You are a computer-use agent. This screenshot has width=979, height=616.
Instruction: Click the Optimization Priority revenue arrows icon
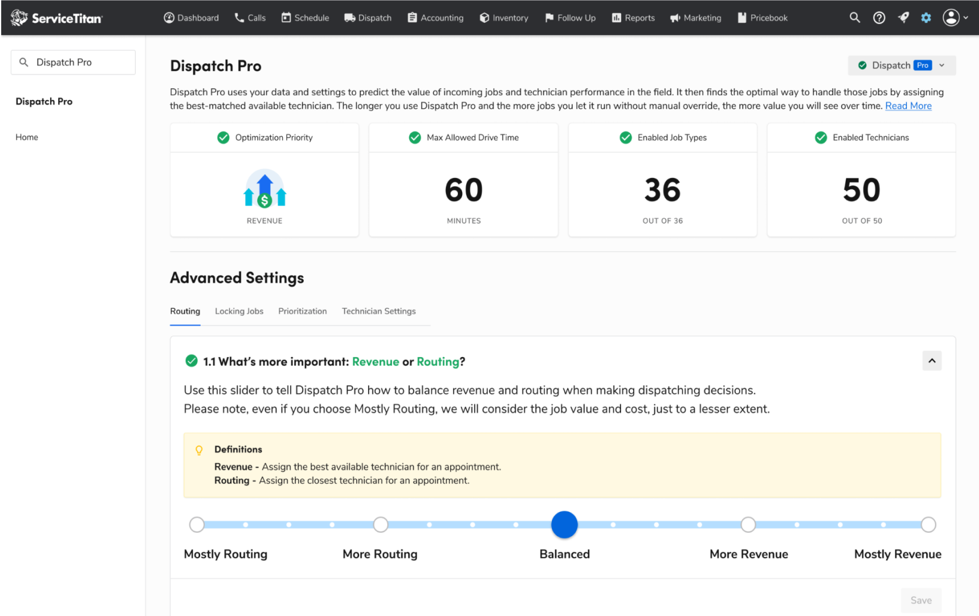point(265,189)
